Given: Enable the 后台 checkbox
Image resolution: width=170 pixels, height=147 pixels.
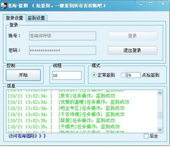Looking at the screenshot, I should coord(146,136).
